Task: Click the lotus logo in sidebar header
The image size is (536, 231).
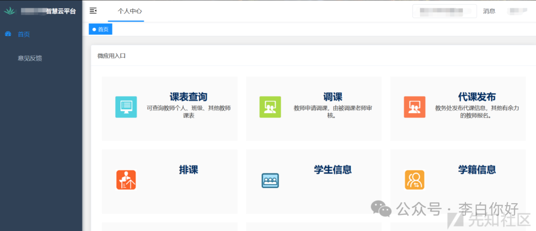Action: [x=9, y=11]
